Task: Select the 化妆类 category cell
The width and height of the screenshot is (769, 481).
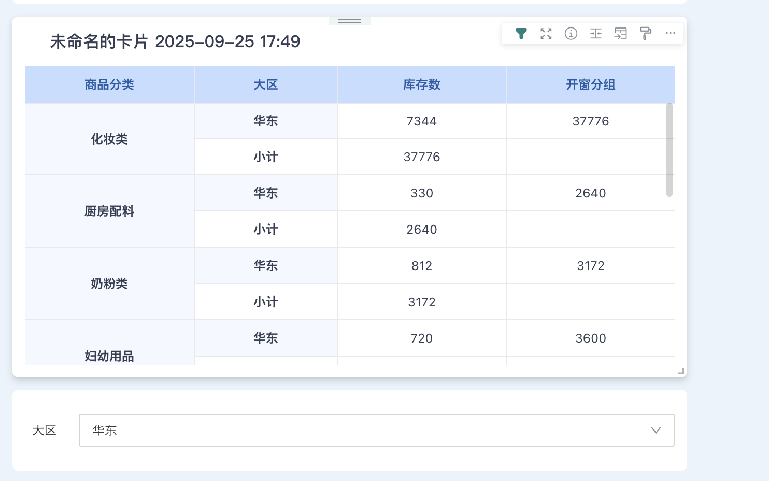Action: pyautogui.click(x=109, y=139)
